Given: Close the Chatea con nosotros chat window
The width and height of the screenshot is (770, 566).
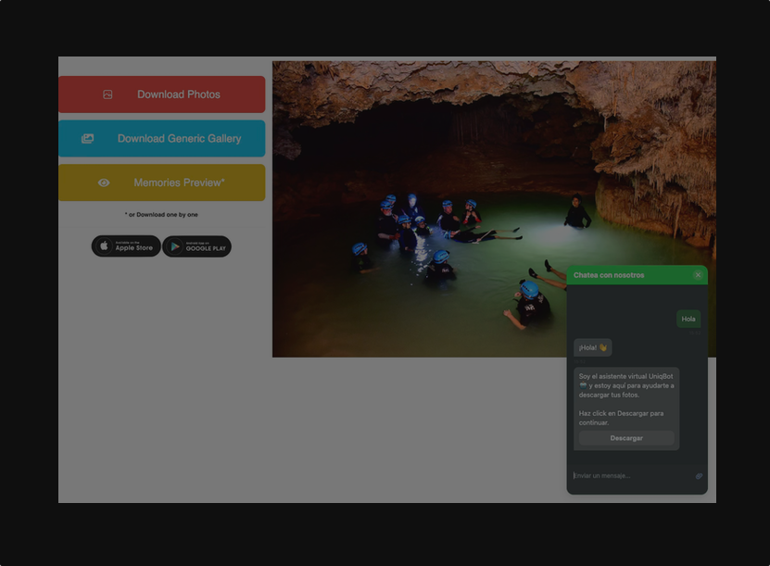Looking at the screenshot, I should pyautogui.click(x=698, y=275).
